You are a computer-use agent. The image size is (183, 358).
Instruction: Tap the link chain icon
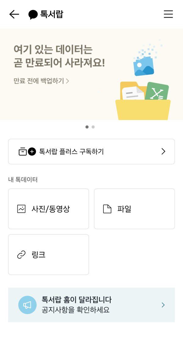coord(21,255)
